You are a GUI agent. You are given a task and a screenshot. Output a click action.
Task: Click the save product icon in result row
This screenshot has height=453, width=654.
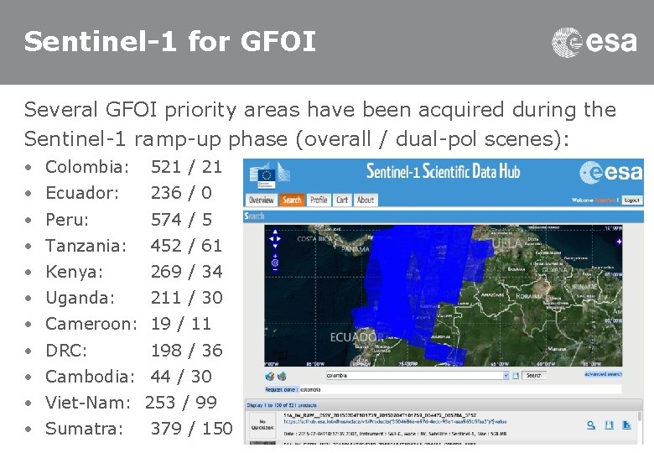609,425
